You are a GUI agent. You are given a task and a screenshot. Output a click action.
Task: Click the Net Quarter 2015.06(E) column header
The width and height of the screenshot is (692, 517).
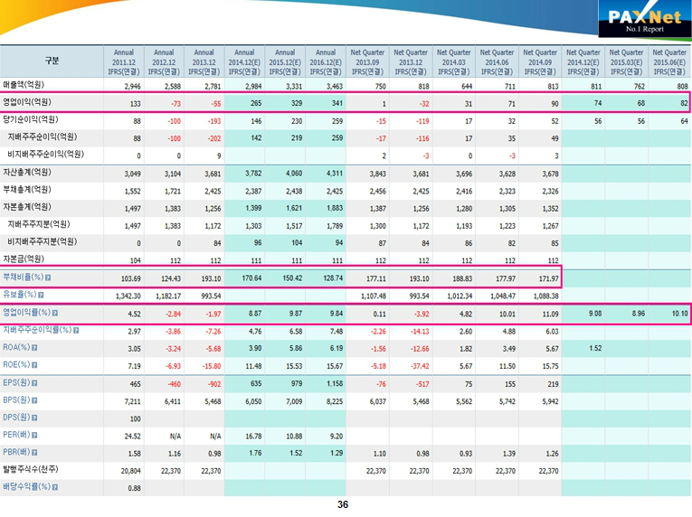coord(669,61)
